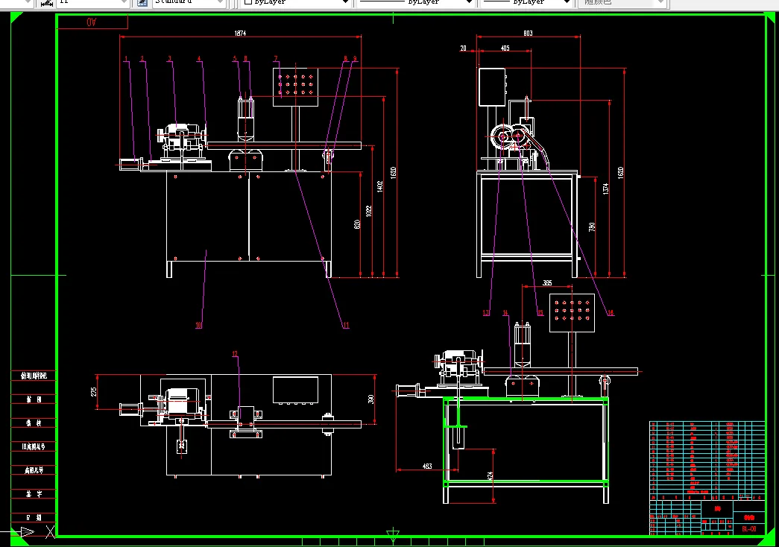Select part balloon number 4
The width and height of the screenshot is (779, 547).
[x=199, y=59]
